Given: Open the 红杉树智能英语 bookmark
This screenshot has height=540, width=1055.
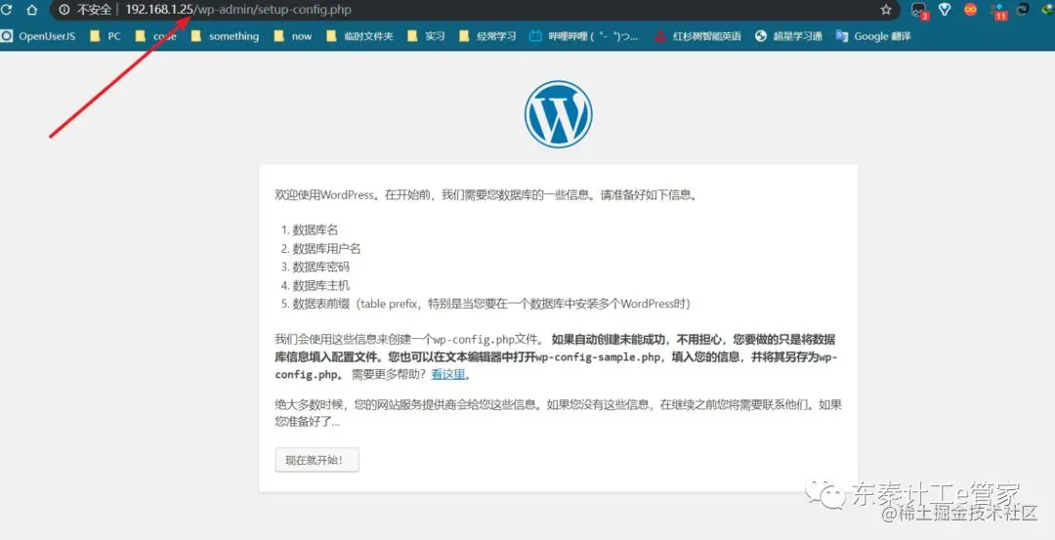Looking at the screenshot, I should [697, 36].
